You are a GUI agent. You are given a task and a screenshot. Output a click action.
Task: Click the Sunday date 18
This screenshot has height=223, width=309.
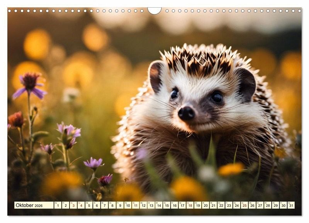(190, 205)
